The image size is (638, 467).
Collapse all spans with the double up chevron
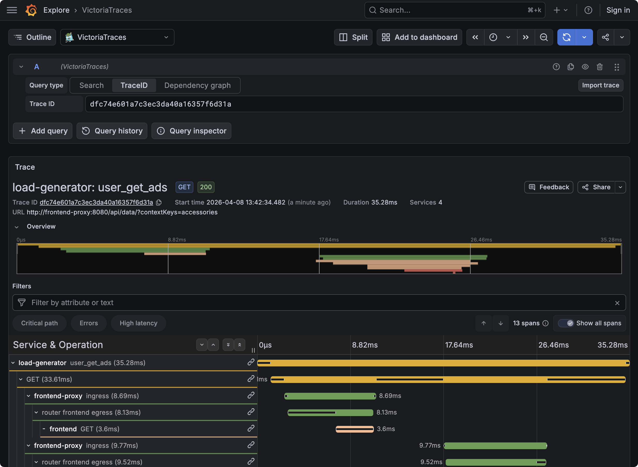[x=239, y=345]
